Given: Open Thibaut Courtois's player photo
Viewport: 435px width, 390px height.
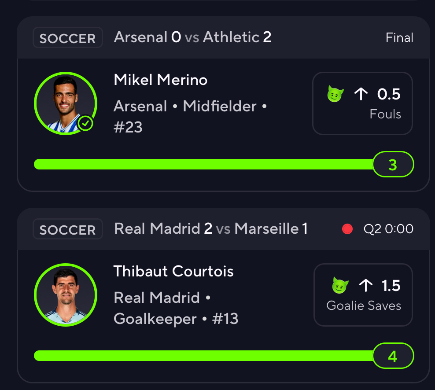Looking at the screenshot, I should click(66, 294).
